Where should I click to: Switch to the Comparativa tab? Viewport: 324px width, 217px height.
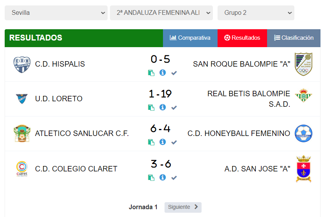point(190,38)
